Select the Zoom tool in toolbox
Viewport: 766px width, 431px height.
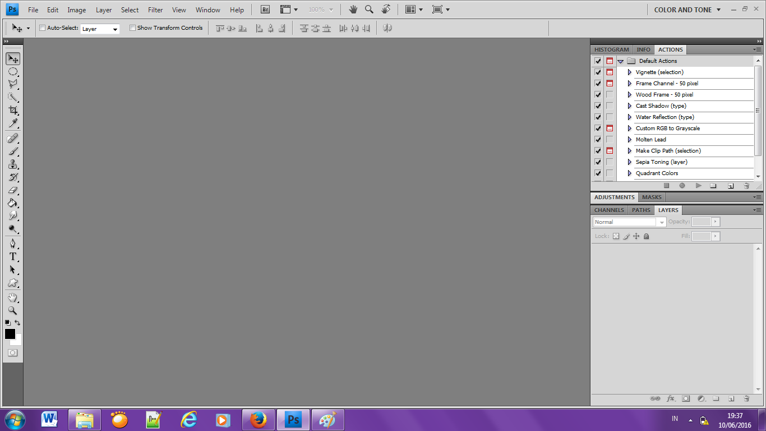pos(13,310)
